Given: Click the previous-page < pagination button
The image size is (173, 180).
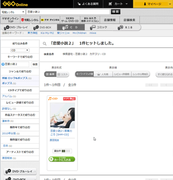Looking at the screenshot, I should [166, 85].
